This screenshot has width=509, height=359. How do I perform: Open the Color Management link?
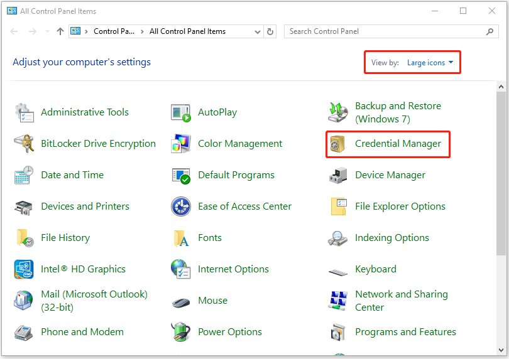(x=240, y=143)
